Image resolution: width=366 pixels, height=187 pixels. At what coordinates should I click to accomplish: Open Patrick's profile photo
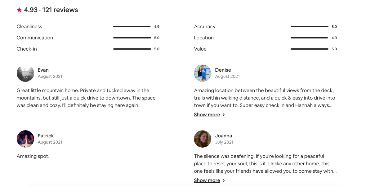point(25,139)
